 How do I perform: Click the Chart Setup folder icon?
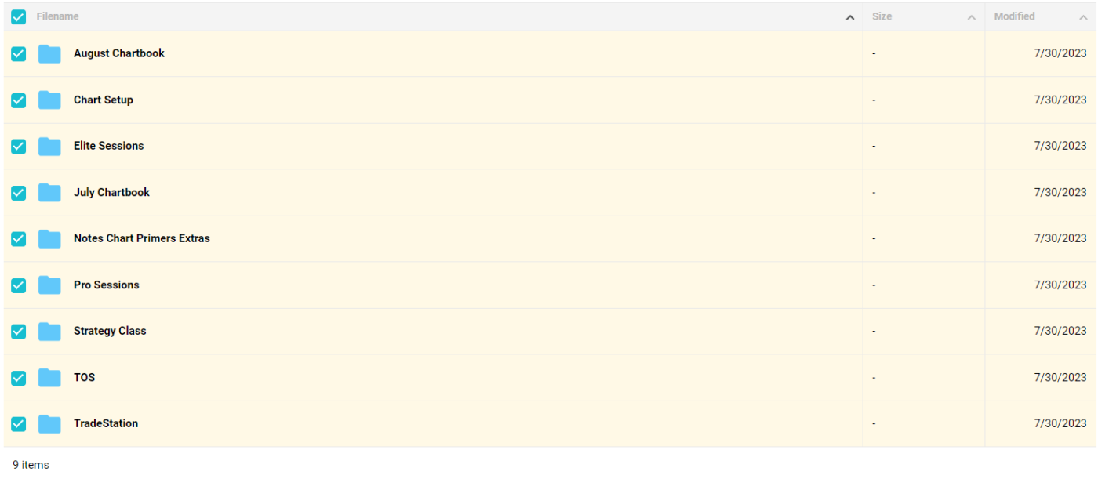[49, 100]
